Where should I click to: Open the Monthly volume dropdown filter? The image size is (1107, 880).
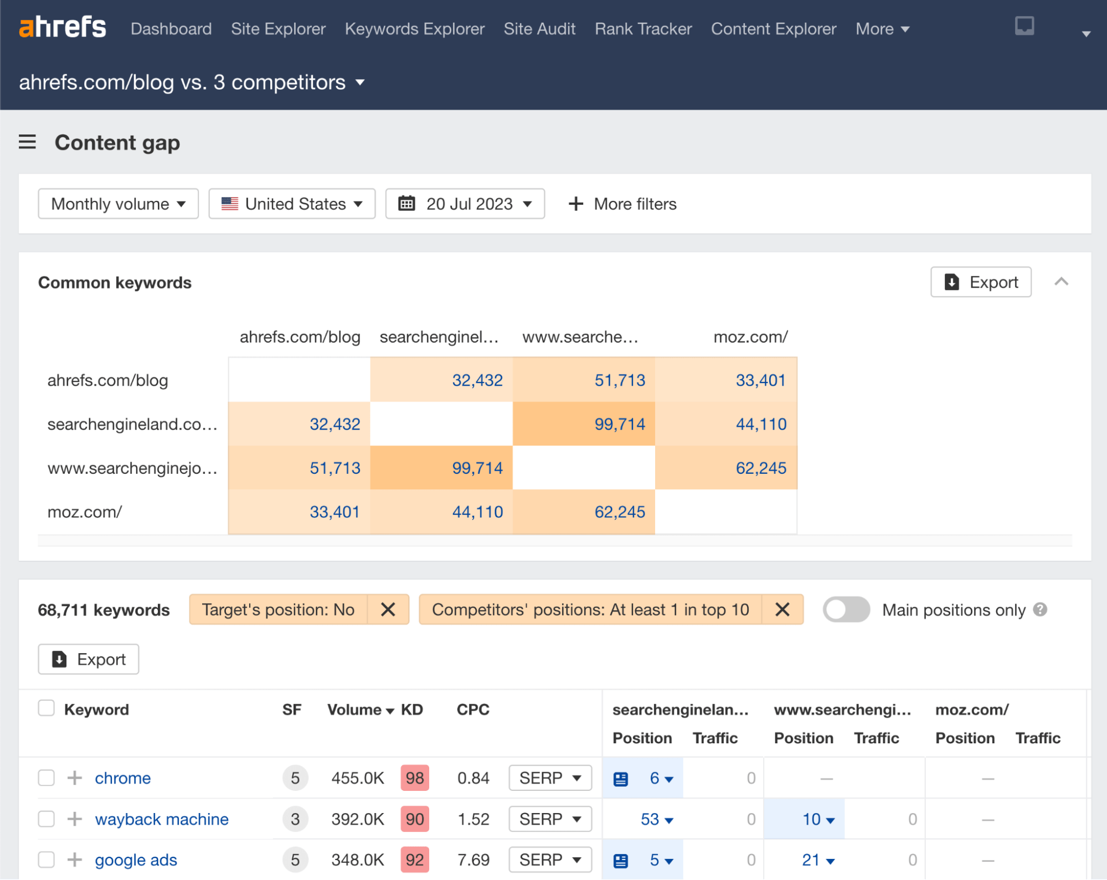pos(120,203)
